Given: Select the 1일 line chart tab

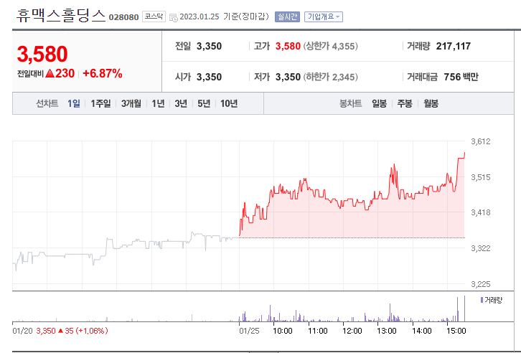Looking at the screenshot, I should pyautogui.click(x=74, y=103).
